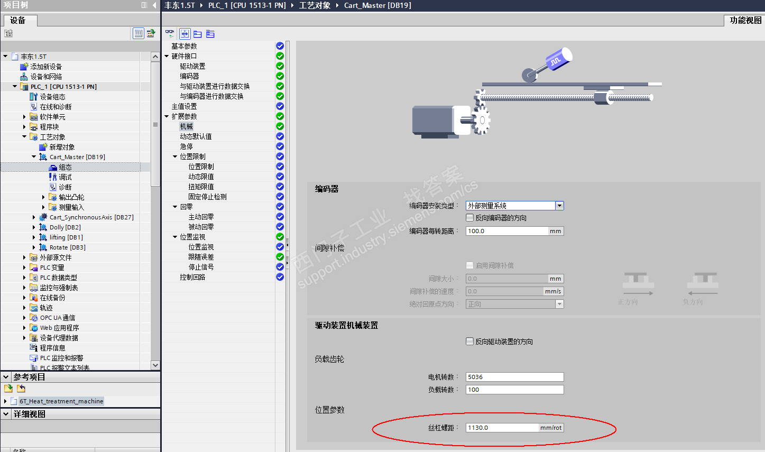
Task: Select OPC UA 通信 in the project tree
Action: click(x=58, y=318)
